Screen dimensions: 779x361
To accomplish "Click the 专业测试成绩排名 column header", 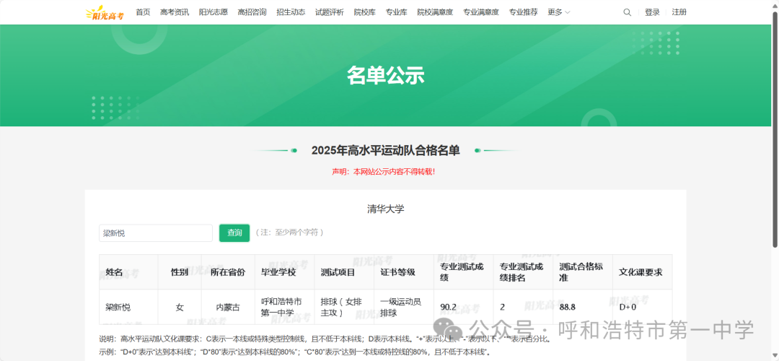I will [x=521, y=272].
